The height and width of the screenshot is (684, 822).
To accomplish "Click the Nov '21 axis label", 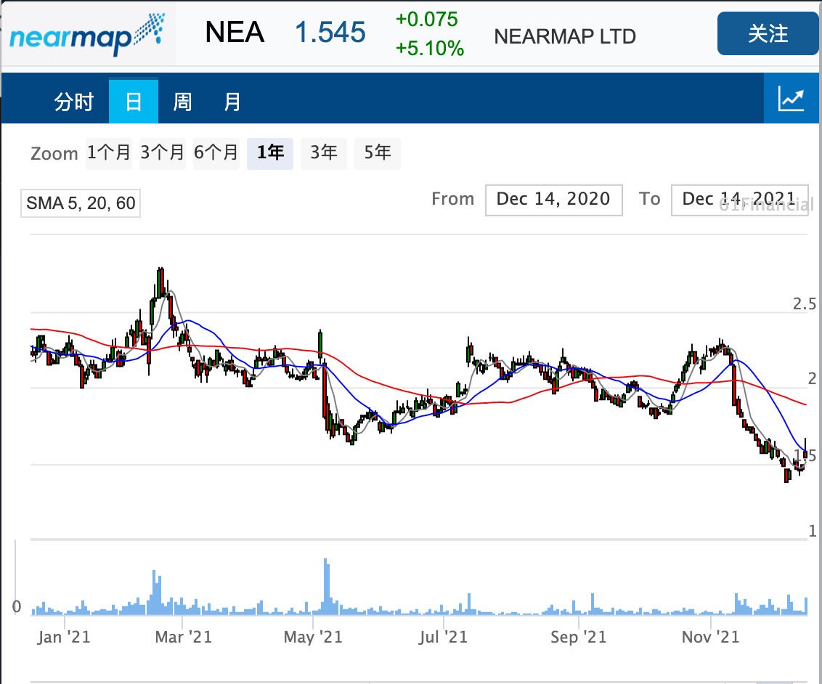I will coord(710,637).
